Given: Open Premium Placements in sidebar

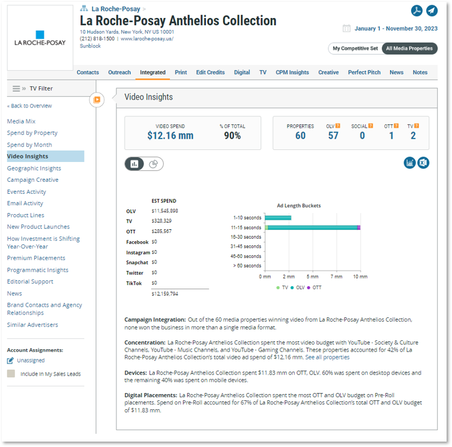Looking at the screenshot, I should click(36, 258).
